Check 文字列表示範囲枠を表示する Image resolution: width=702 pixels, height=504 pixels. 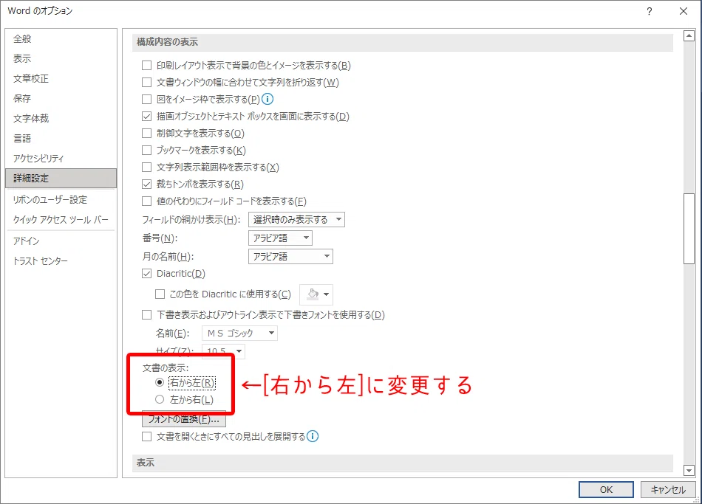[x=146, y=168]
